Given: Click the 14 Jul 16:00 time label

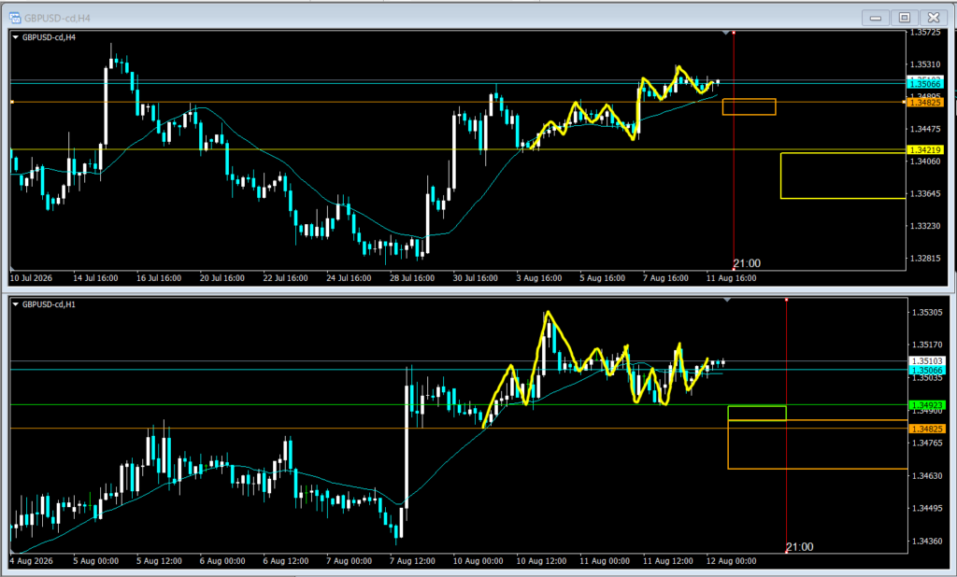Looking at the screenshot, I should 95,278.
